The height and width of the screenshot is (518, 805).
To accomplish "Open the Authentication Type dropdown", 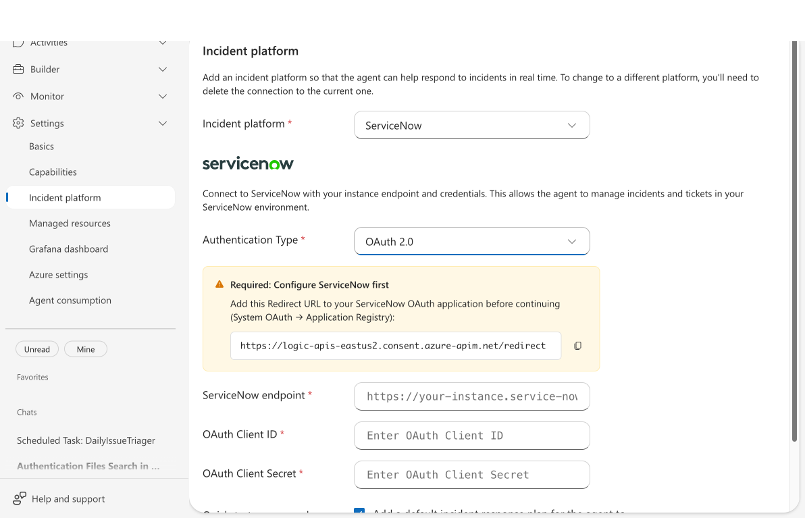I will [472, 241].
